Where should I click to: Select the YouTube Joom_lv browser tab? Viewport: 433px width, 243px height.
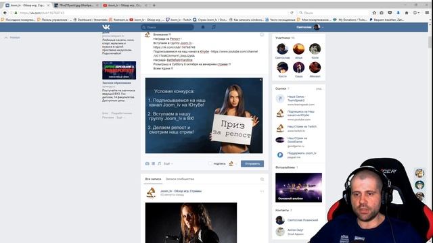(125, 5)
